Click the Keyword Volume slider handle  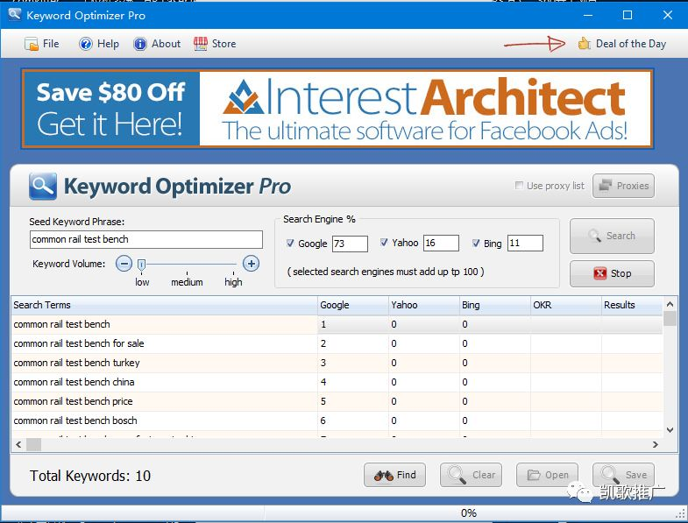[x=141, y=264]
